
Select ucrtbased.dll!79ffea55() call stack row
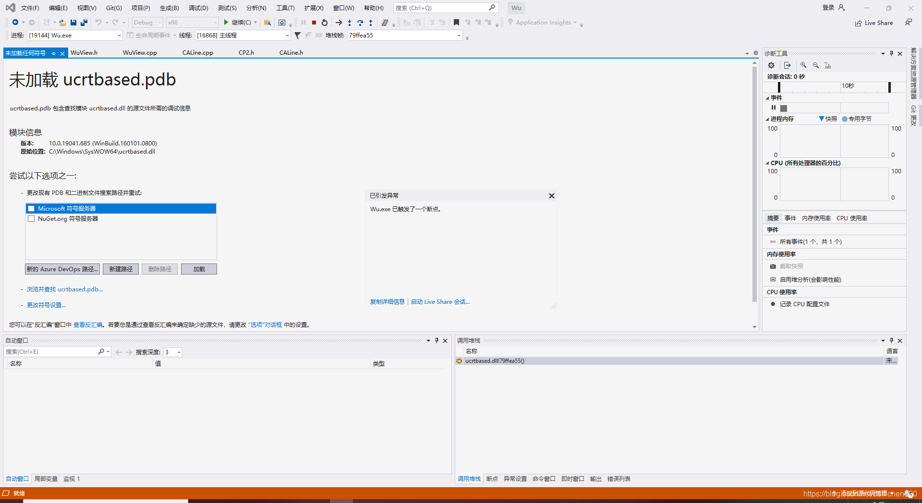(676, 361)
